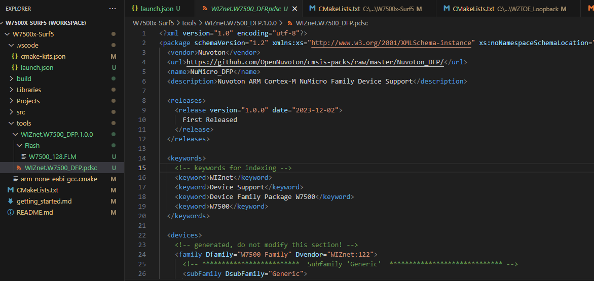The width and height of the screenshot is (594, 281).
Task: Click line number 24 in gutter
Action: 142,255
